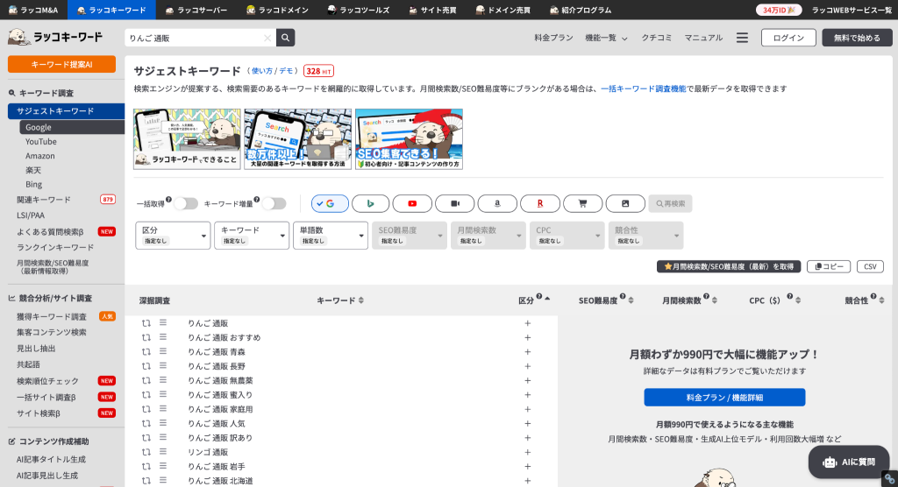Image resolution: width=898 pixels, height=487 pixels.
Task: Toggle the キーワード増量 switch
Action: click(x=274, y=203)
